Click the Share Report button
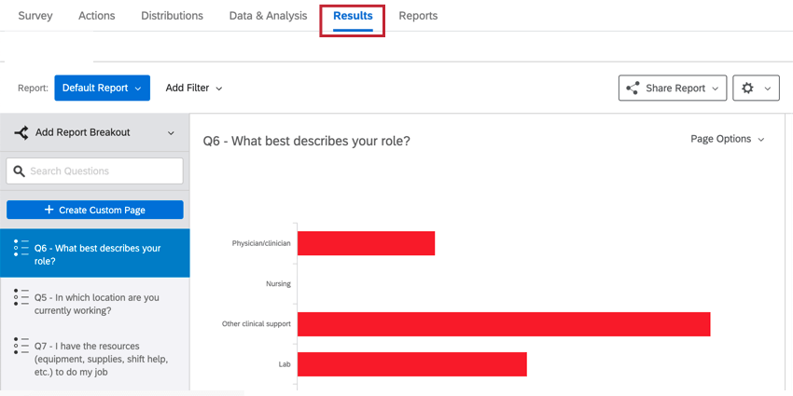The width and height of the screenshot is (793, 396). tap(673, 89)
